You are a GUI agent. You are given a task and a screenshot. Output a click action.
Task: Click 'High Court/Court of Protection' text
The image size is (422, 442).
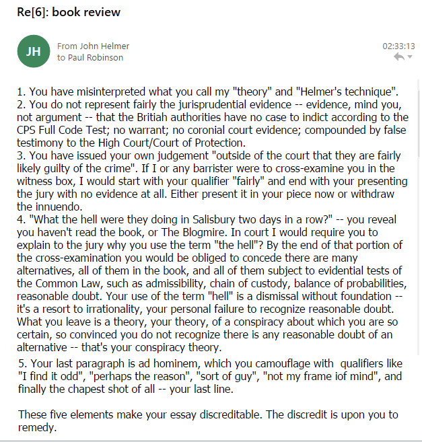pyautogui.click(x=172, y=143)
